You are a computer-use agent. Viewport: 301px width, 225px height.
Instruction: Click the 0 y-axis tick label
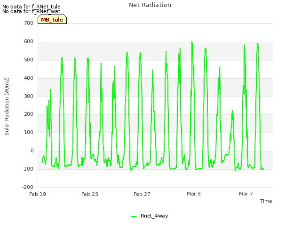click(32, 151)
